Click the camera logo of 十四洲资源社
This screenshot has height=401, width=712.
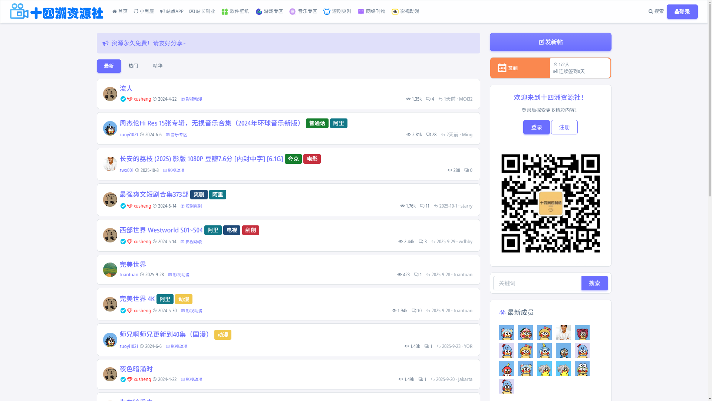[19, 12]
